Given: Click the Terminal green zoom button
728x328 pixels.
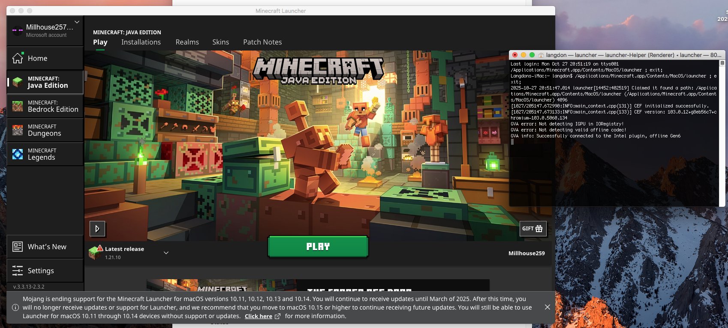Looking at the screenshot, I should [x=532, y=55].
